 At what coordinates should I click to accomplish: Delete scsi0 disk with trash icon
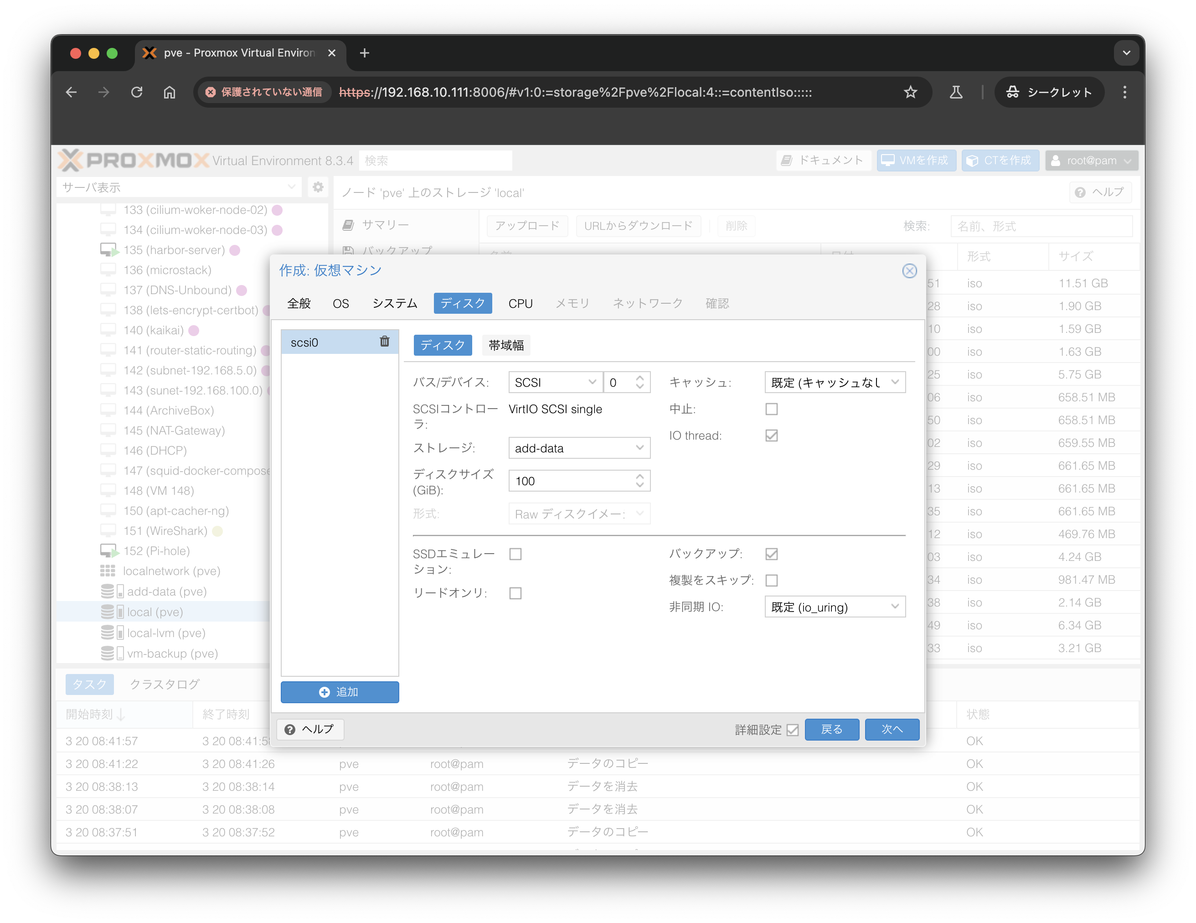[x=384, y=342]
